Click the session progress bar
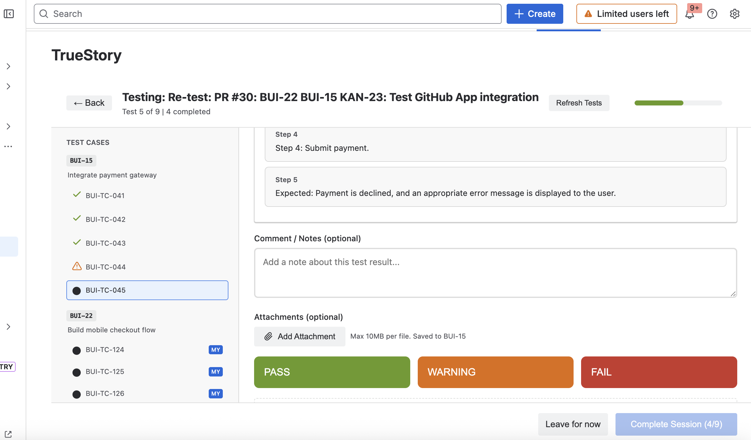The height and width of the screenshot is (440, 751). click(678, 103)
